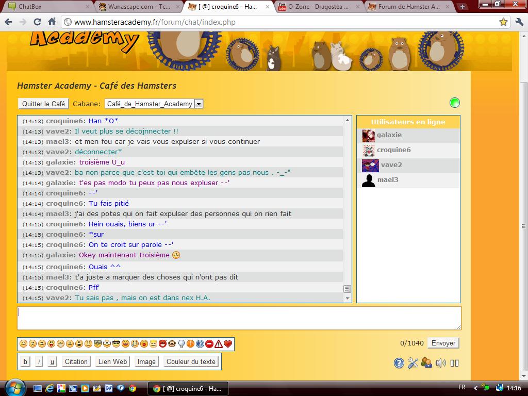
Task: Open the Chrome wrench menu
Action: (519, 22)
